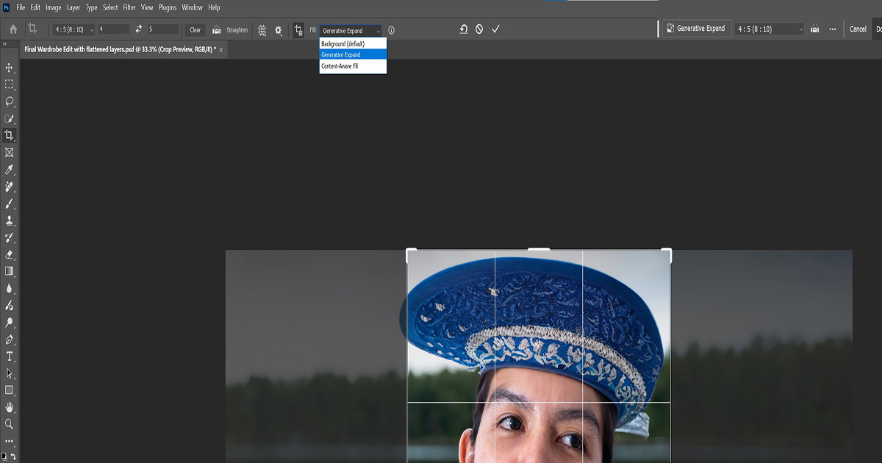Commit the crop with the checkmark

(495, 29)
